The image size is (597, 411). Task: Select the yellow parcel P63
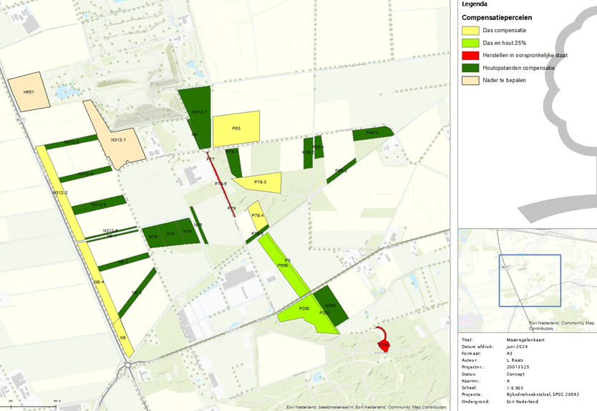click(x=236, y=129)
